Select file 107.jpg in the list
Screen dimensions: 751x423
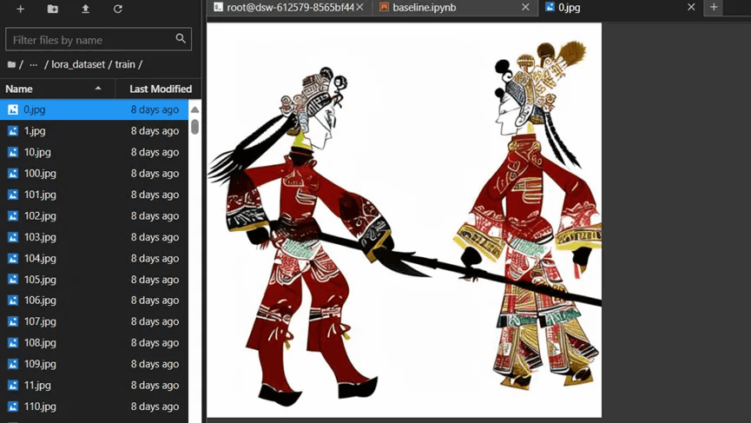coord(94,321)
